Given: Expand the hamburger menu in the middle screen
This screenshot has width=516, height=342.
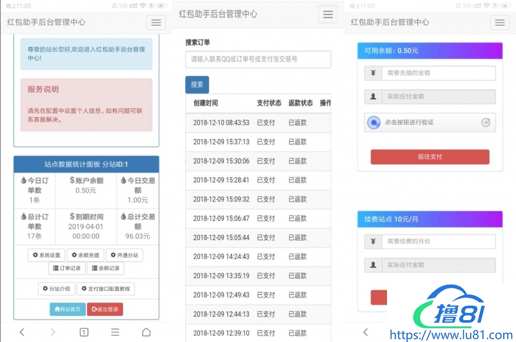Looking at the screenshot, I should coord(328,15).
